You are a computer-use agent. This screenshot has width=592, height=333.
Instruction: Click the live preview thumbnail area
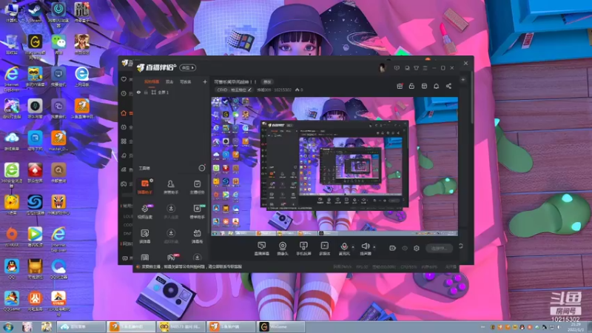click(334, 166)
